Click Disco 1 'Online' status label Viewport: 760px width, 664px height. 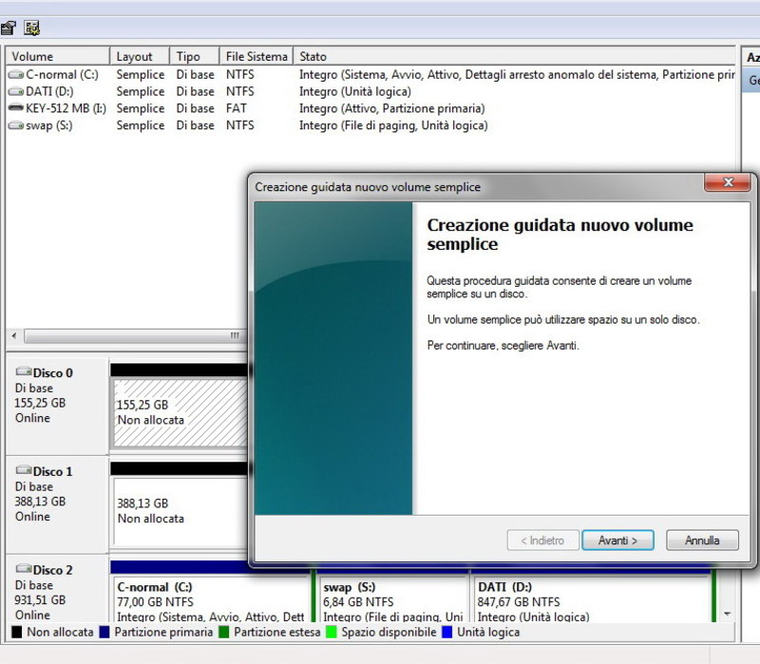point(32,517)
